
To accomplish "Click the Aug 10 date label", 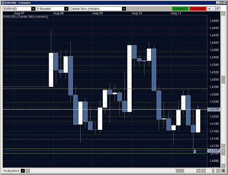I will coord(137,13).
